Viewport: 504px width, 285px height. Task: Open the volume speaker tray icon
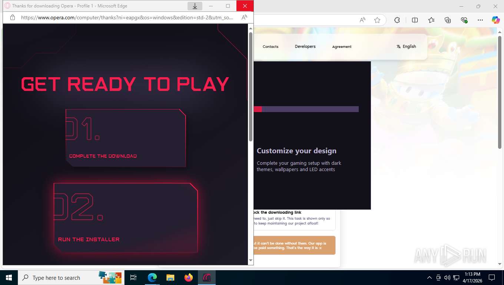(x=447, y=278)
